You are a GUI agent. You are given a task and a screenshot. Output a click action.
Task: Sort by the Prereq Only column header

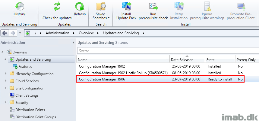(x=247, y=59)
